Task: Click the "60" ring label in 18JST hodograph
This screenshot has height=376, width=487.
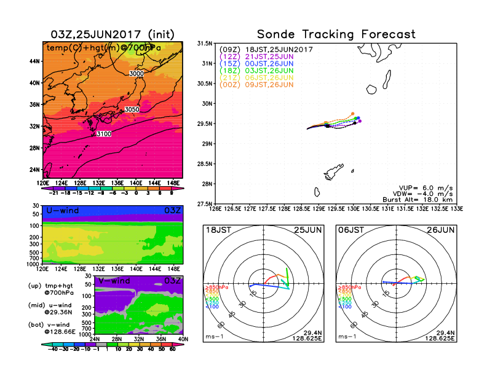Action: [221, 325]
